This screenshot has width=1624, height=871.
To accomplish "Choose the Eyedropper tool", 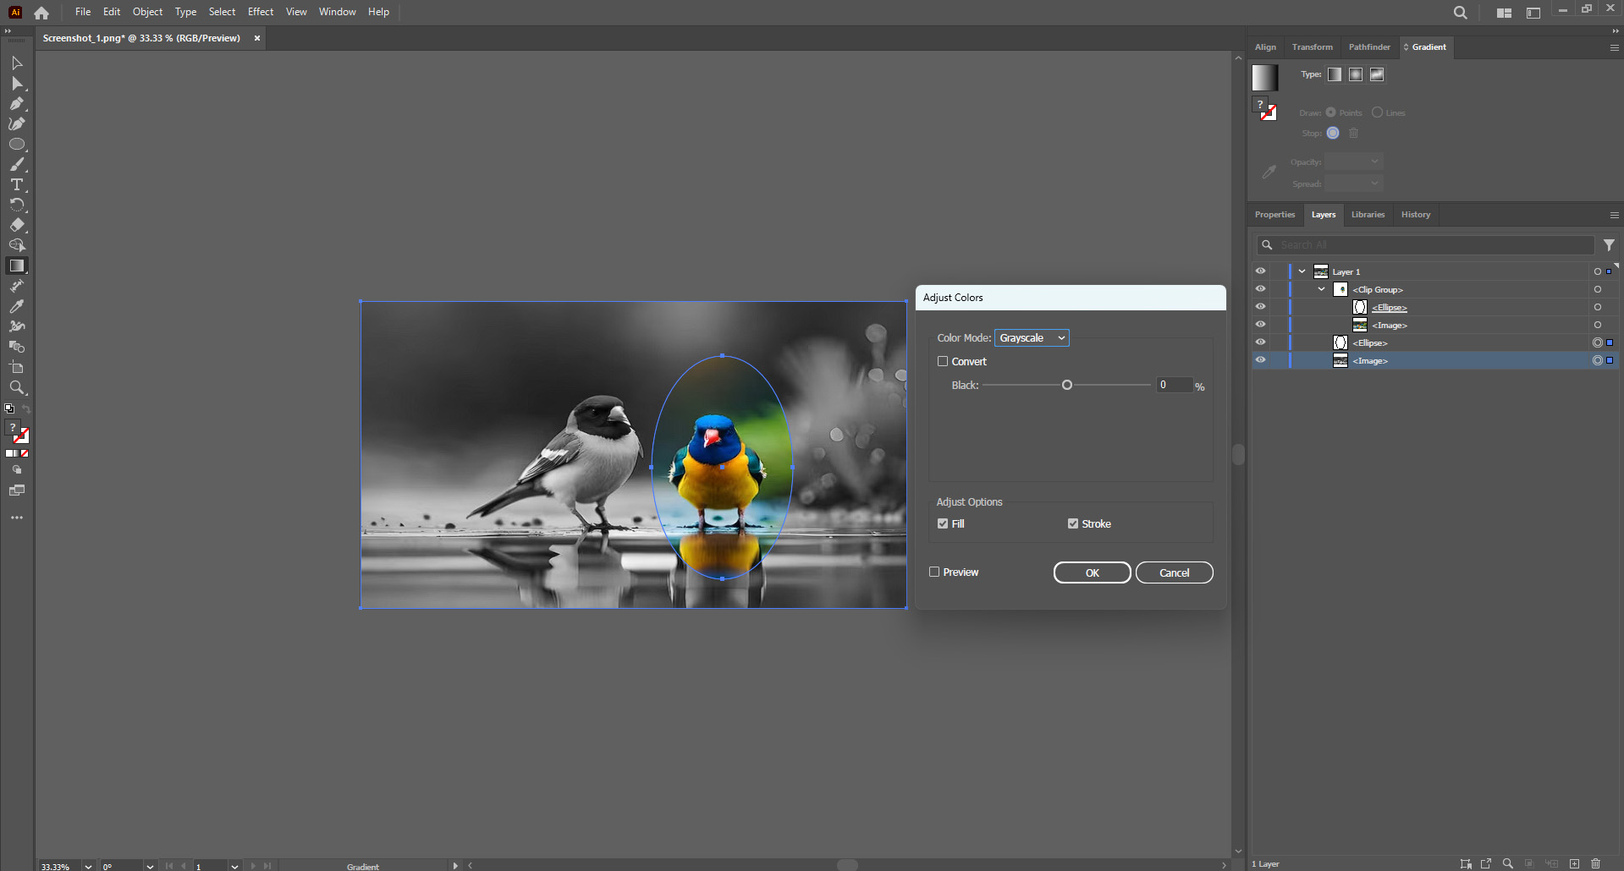I will coord(17,306).
